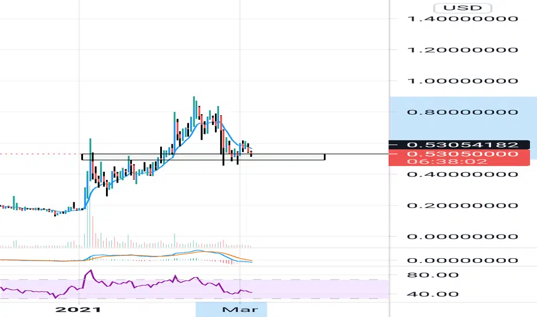Select the RSI 80.00 axis label
This screenshot has height=317, width=537.
click(433, 275)
